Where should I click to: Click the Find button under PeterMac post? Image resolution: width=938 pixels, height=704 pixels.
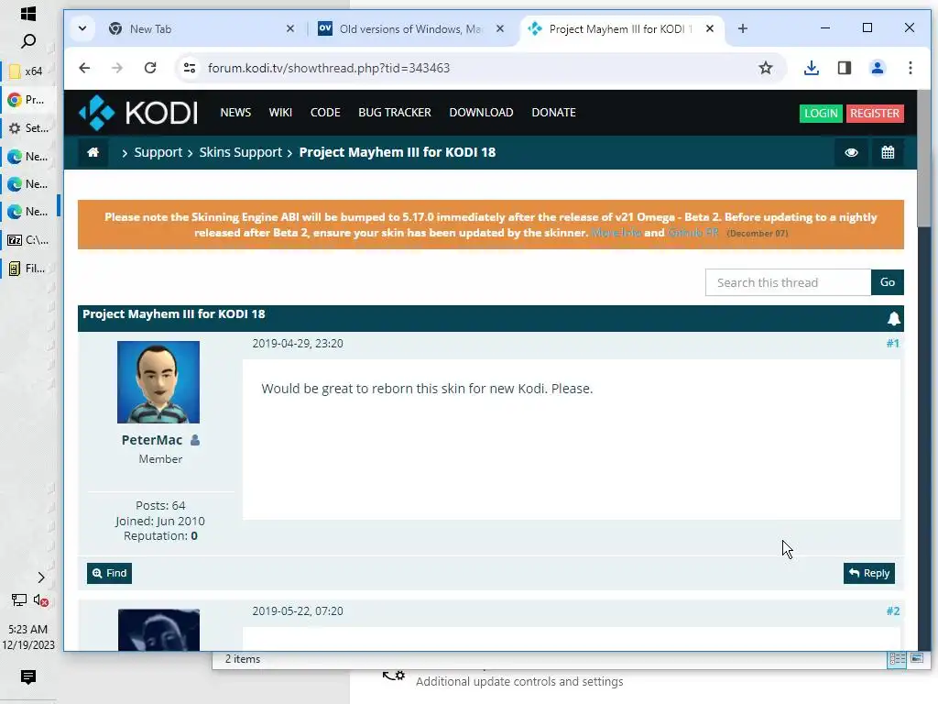[x=110, y=573]
